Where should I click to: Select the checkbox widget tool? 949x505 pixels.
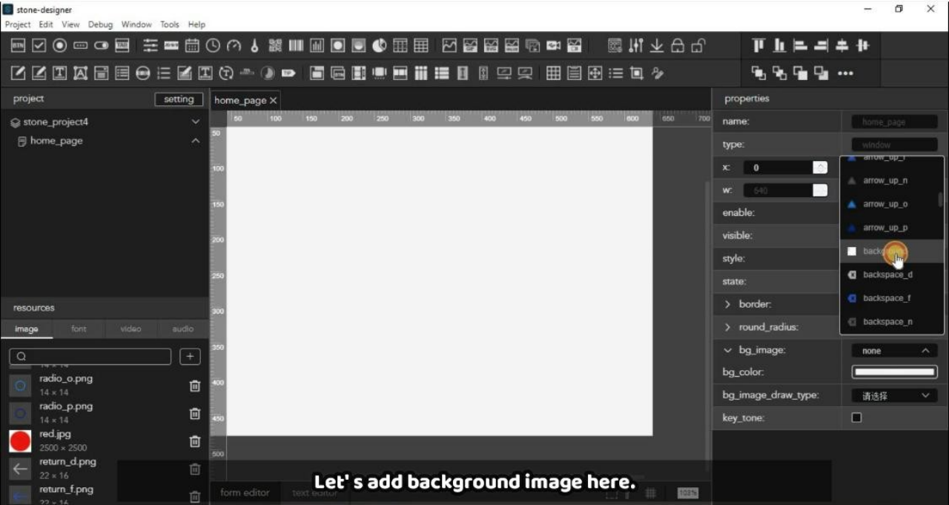[x=39, y=46]
